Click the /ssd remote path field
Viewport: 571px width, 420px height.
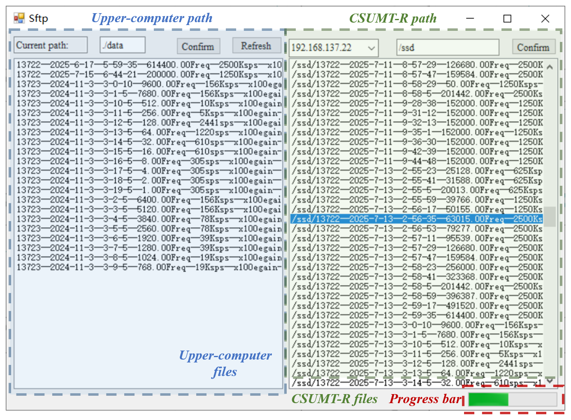coord(447,48)
